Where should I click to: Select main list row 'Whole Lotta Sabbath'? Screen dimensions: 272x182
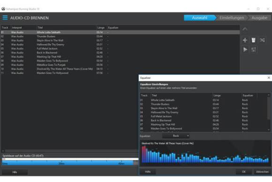pyautogui.click(x=121, y=32)
